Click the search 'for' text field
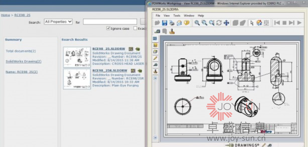 pos(110,22)
